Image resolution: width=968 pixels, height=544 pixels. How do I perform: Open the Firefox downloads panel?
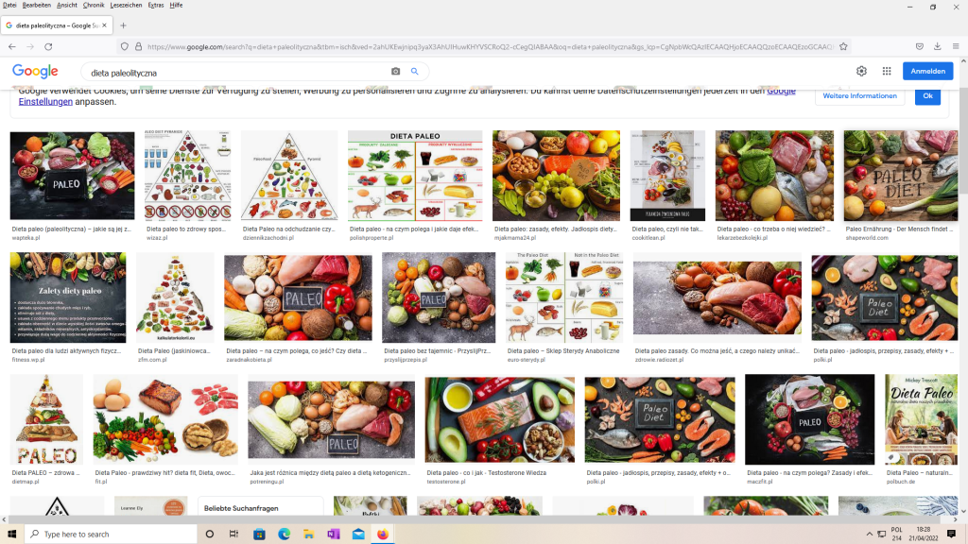(x=938, y=46)
